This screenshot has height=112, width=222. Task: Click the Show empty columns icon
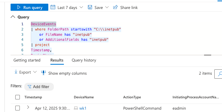point(44,73)
